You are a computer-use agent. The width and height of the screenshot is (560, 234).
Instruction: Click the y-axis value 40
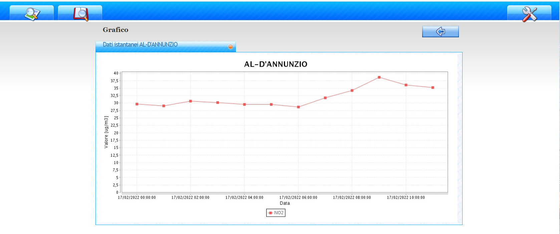[116, 73]
